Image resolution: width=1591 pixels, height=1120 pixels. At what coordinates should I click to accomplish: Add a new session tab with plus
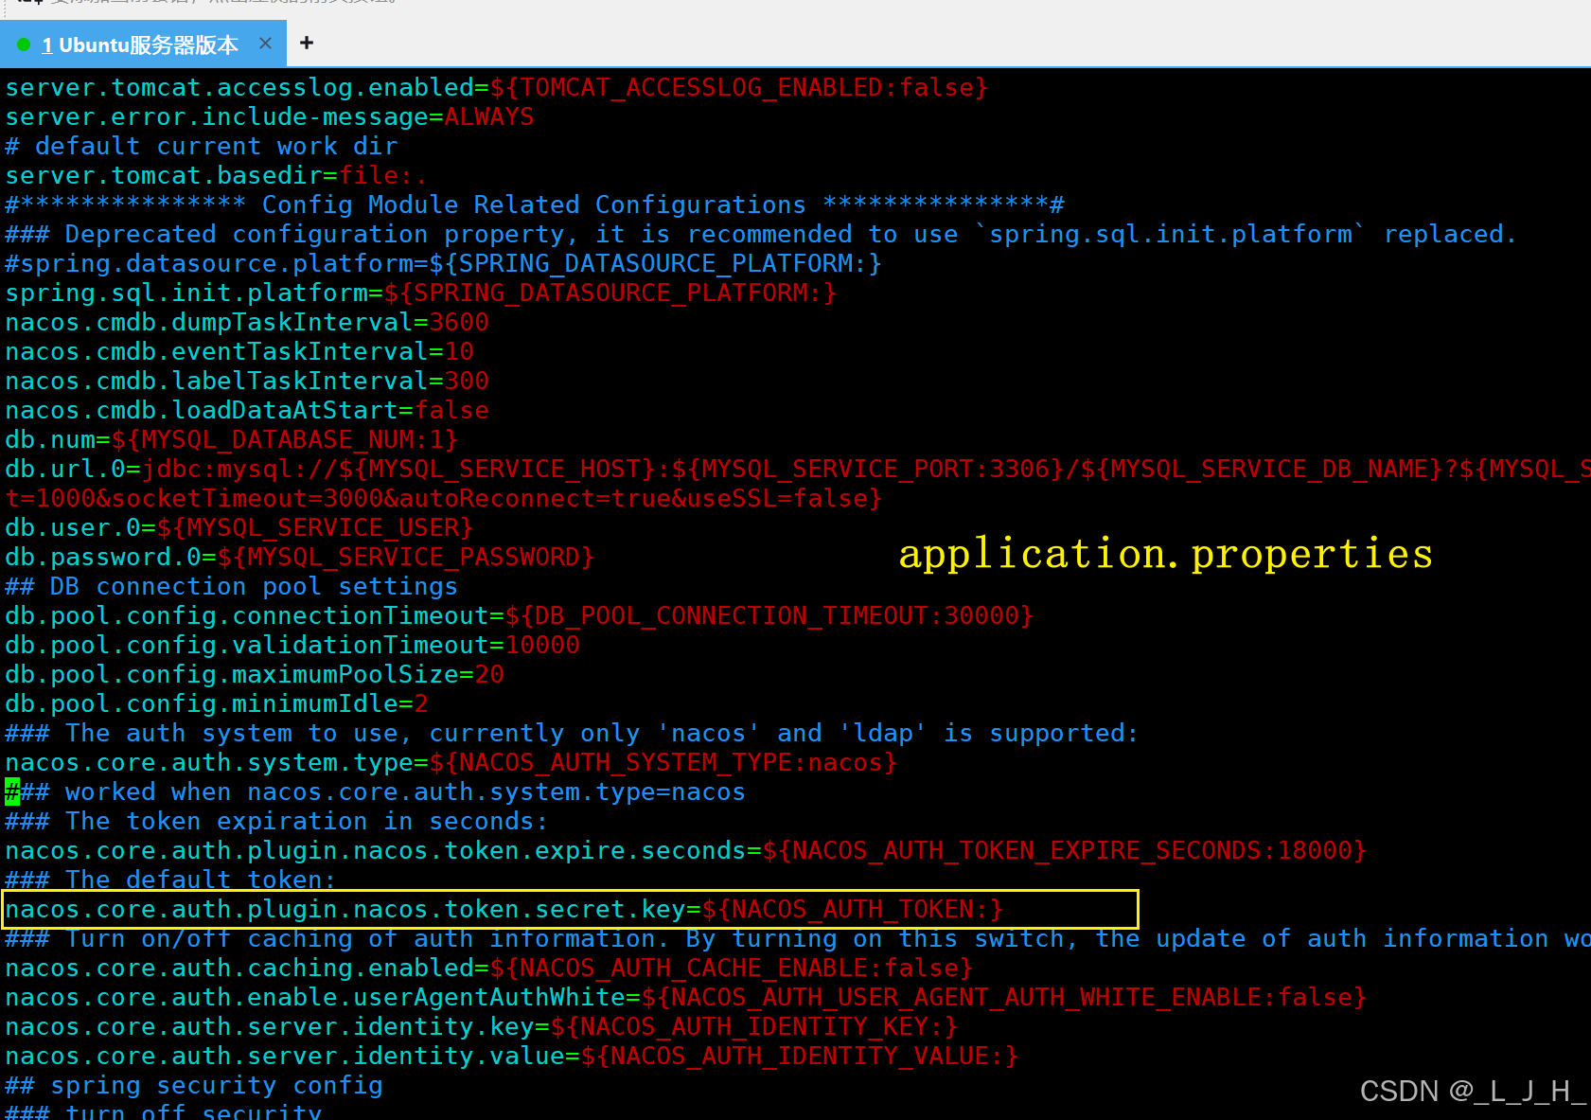[x=306, y=44]
